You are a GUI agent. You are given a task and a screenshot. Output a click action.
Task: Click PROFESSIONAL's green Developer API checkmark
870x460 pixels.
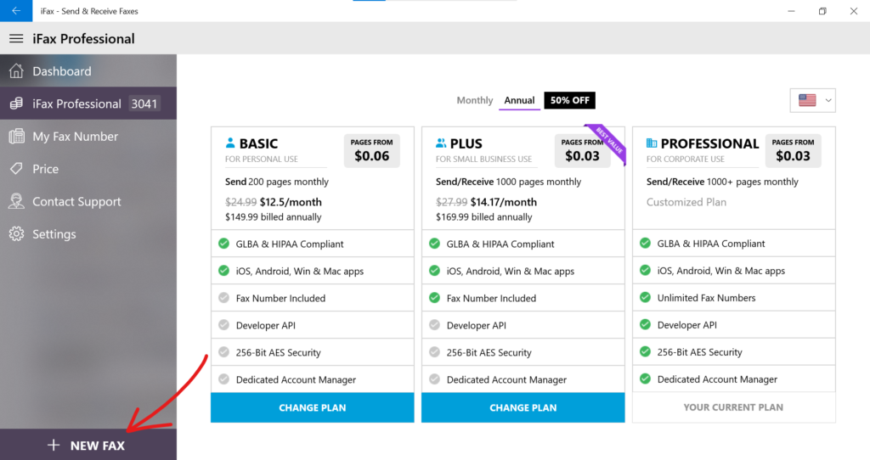point(646,324)
